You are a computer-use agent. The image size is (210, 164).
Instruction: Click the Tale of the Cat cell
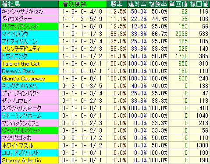(30, 63)
